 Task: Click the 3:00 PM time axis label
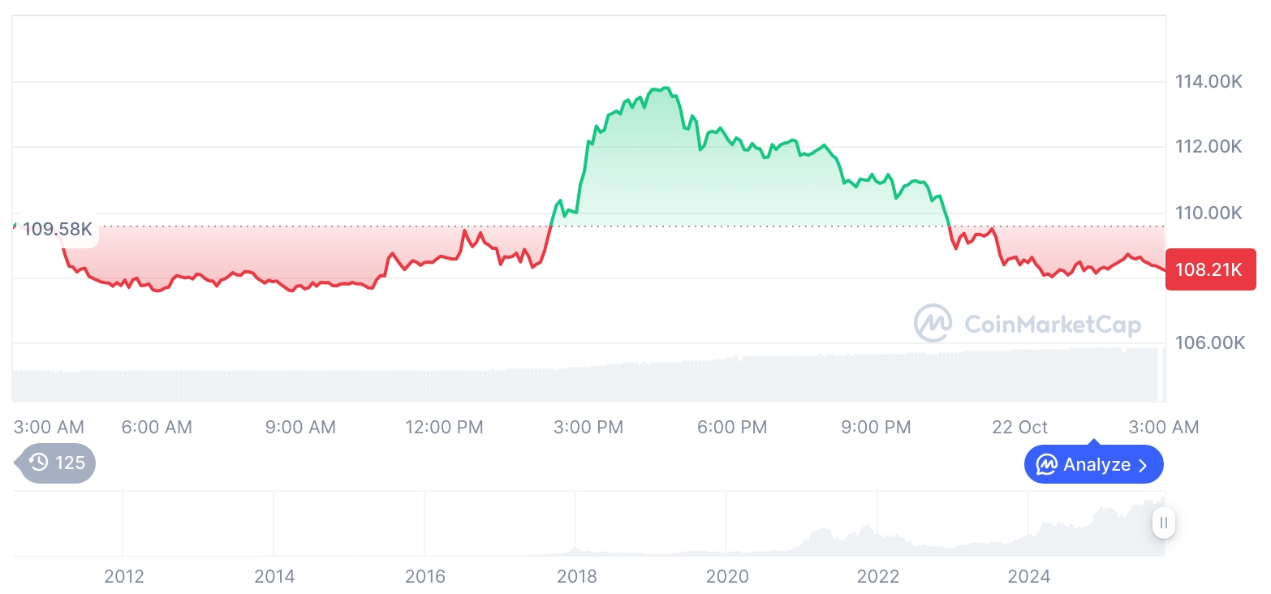(588, 427)
